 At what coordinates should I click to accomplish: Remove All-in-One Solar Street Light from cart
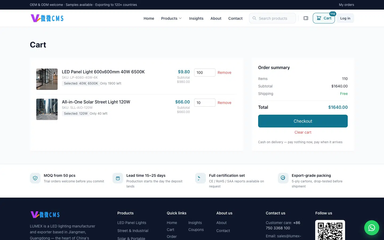click(x=225, y=103)
